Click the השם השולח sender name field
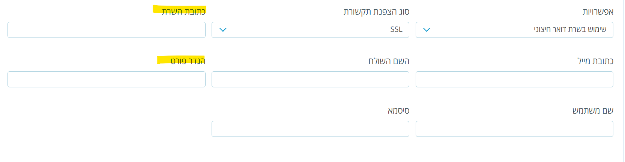Viewport: 625px width, 162px height. (x=310, y=79)
